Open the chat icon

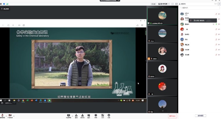(89, 116)
